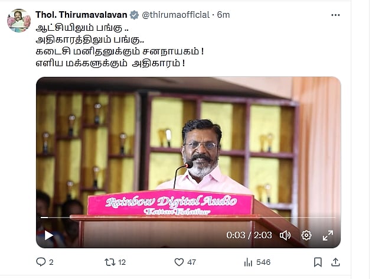The image size is (372, 279).
Task: Open the three-dot more options menu
Action: (335, 15)
